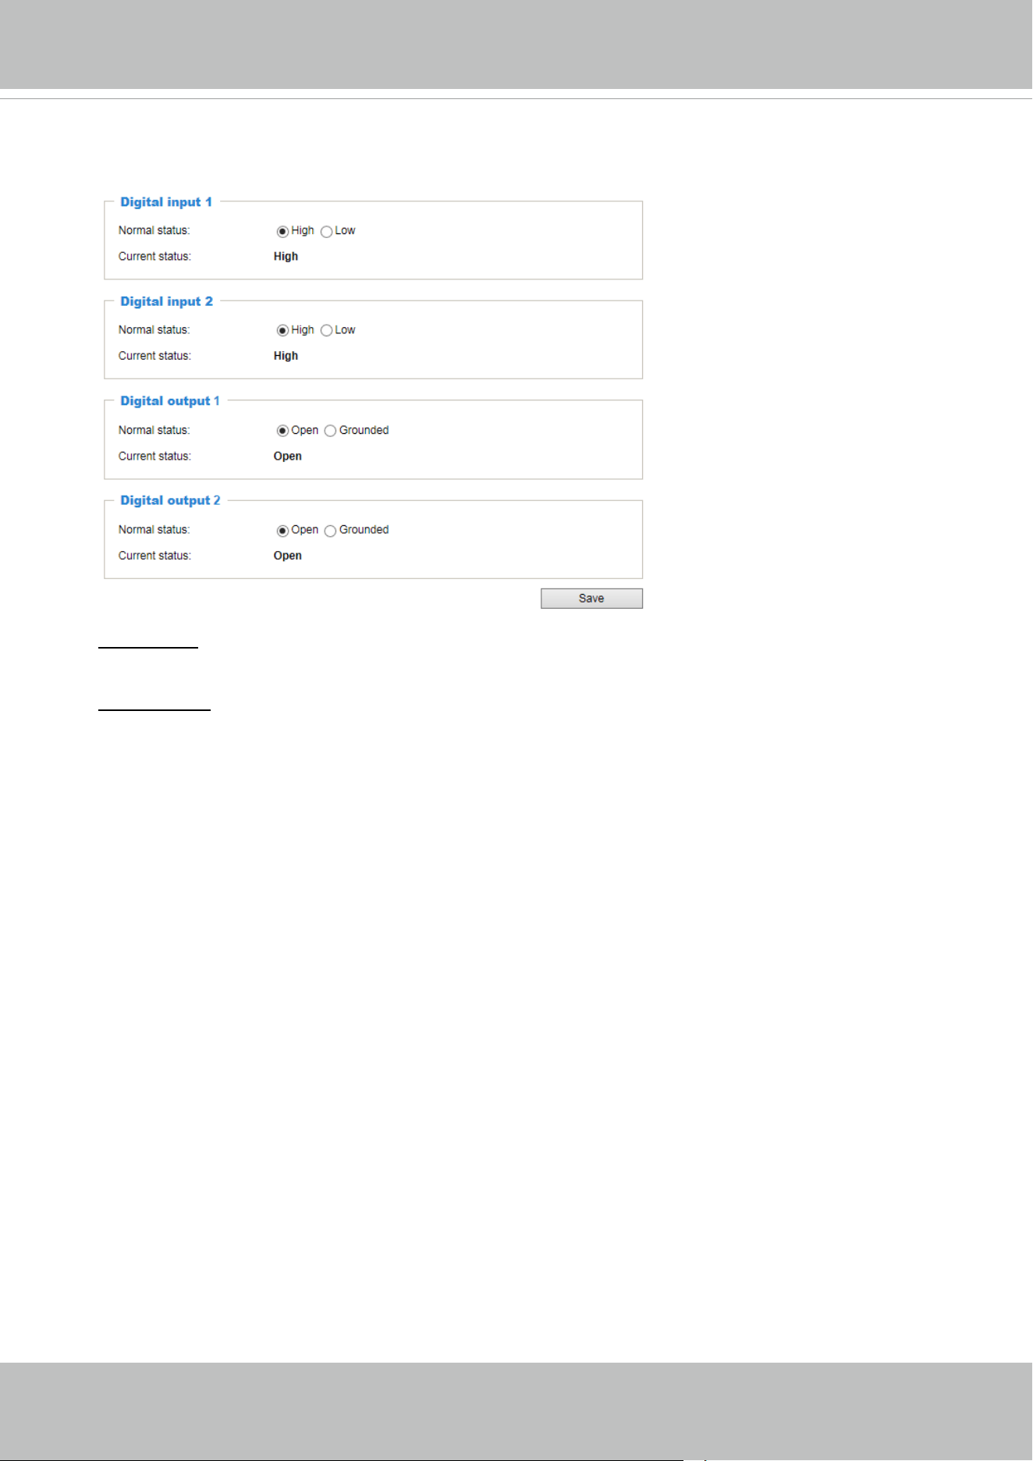This screenshot has height=1461, width=1033.
Task: Select Low for Digital input 1
Action: pyautogui.click(x=326, y=232)
